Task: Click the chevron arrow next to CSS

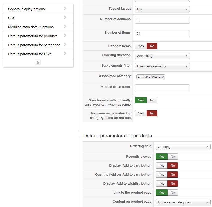Action: pyautogui.click(x=65, y=17)
